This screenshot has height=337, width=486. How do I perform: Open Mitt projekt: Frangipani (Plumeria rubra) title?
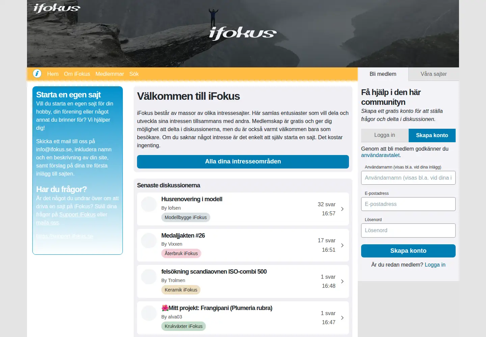pos(217,308)
